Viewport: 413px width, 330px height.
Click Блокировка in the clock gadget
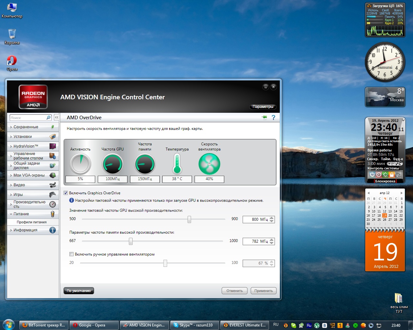click(385, 181)
